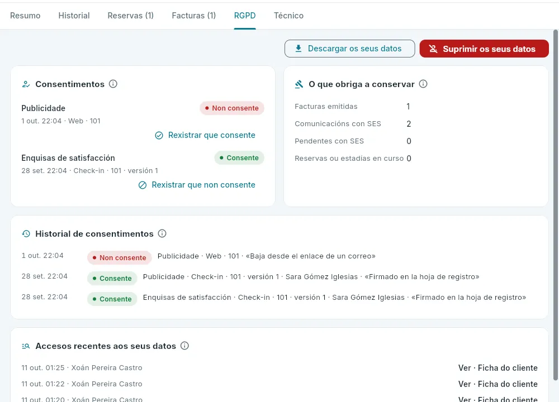Screen dimensions: 559x402
Task: Click the remove-person icon in Suprimir button
Action: coord(433,49)
